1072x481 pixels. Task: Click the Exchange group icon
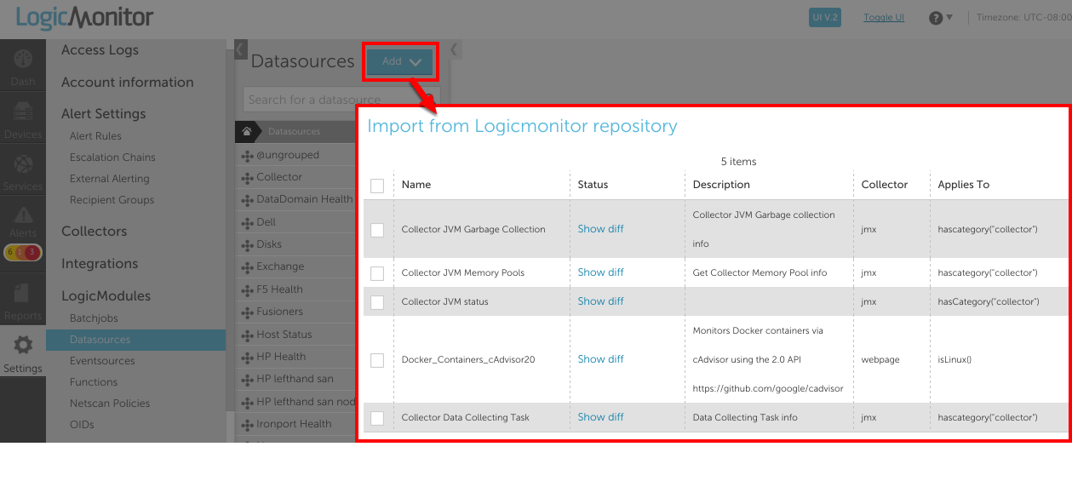[x=248, y=267]
